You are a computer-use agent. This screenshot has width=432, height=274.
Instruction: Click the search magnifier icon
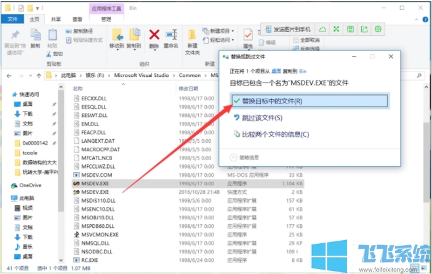pos(419,75)
